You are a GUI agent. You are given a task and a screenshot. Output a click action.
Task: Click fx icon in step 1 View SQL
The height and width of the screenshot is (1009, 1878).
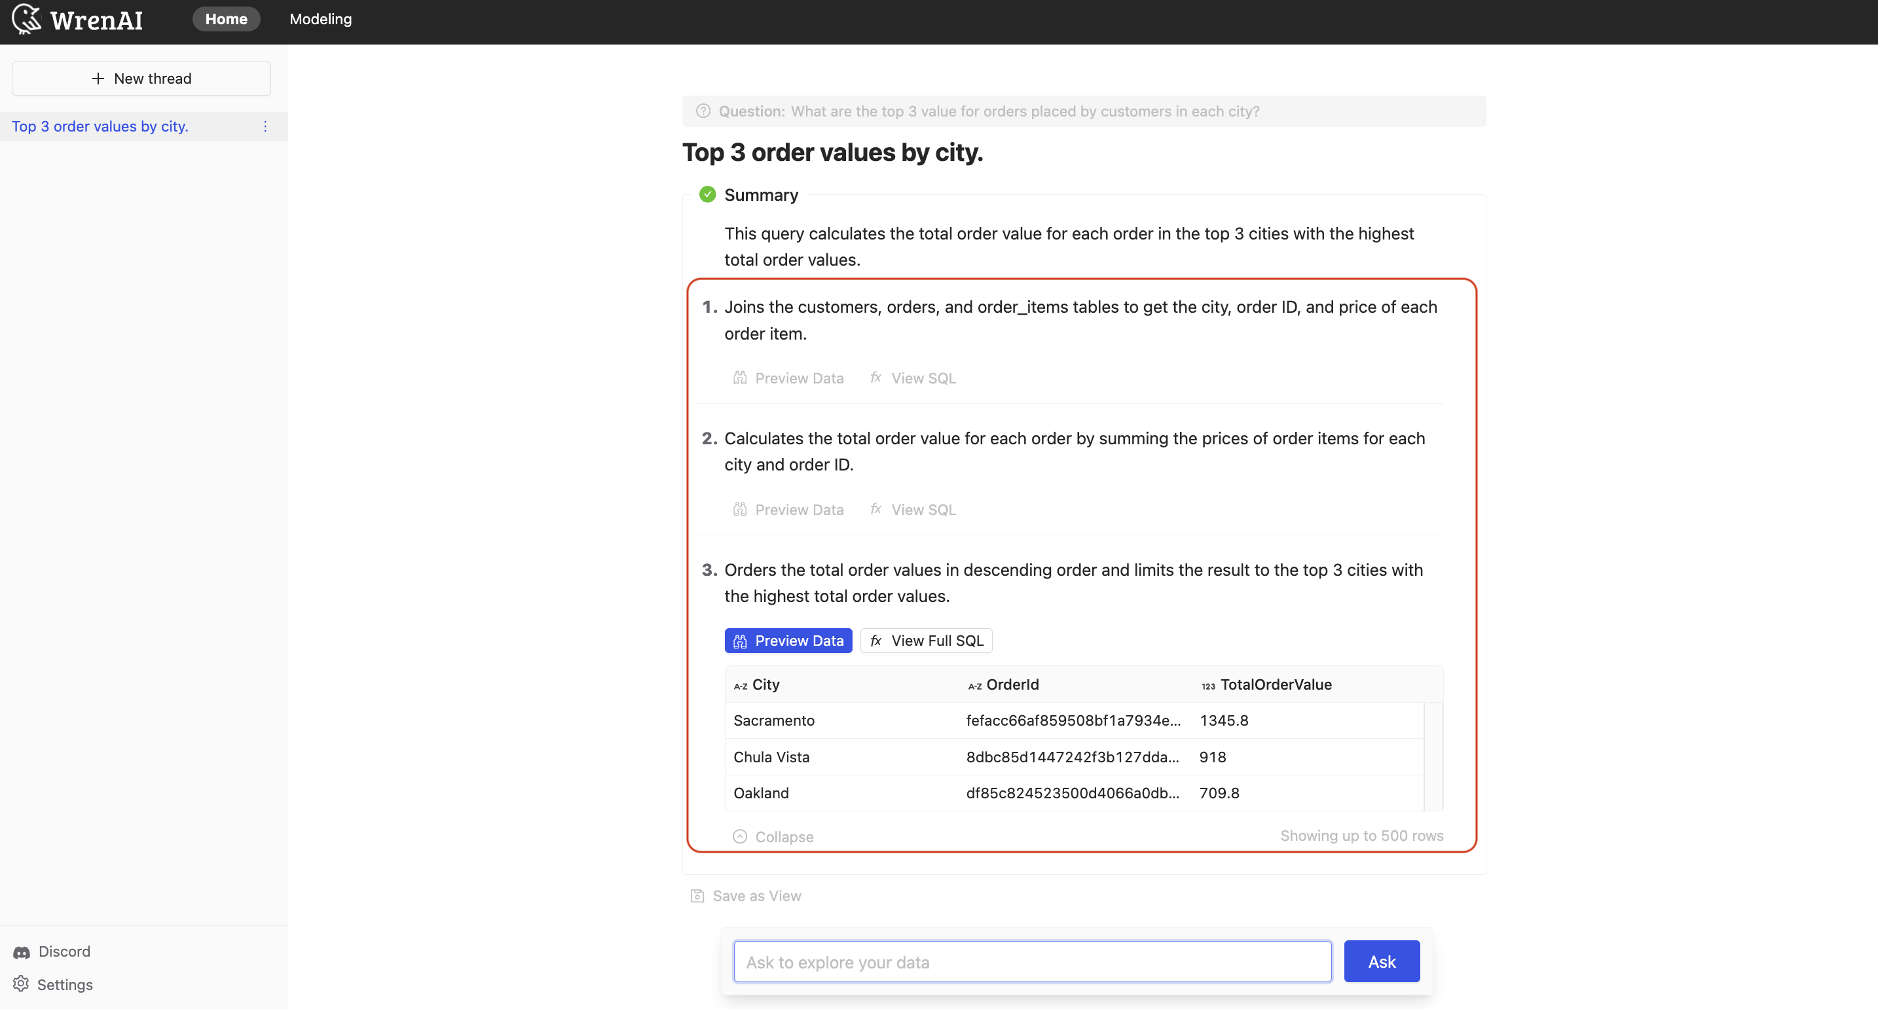point(875,378)
